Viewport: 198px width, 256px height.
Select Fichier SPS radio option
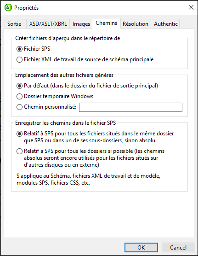(19, 49)
